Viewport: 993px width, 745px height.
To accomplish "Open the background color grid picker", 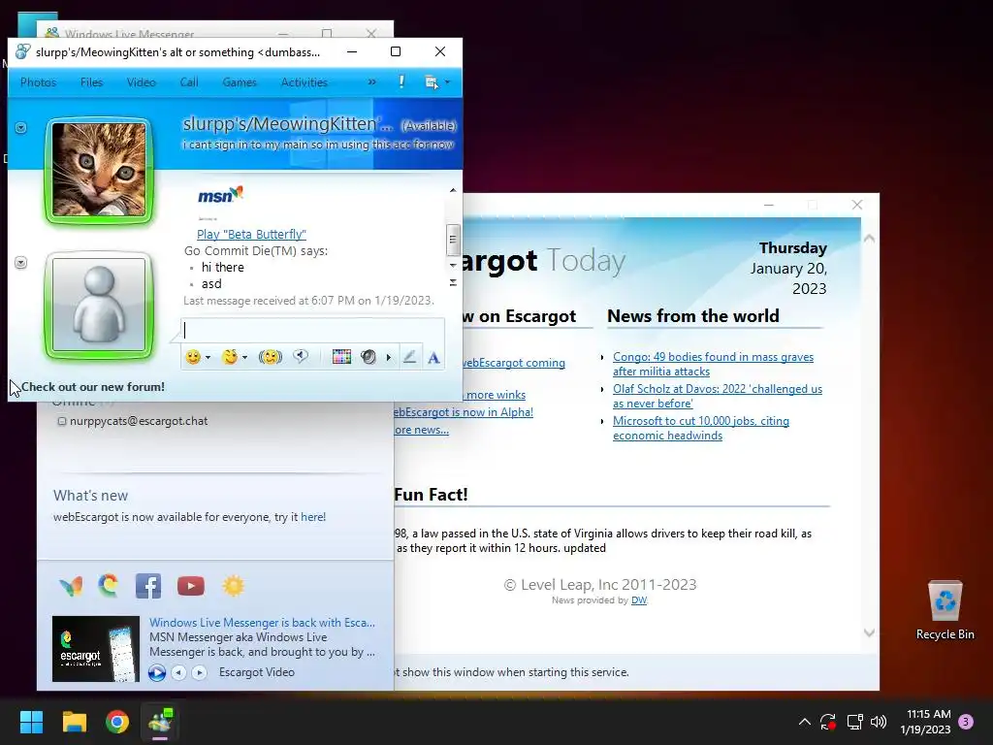I will point(341,357).
